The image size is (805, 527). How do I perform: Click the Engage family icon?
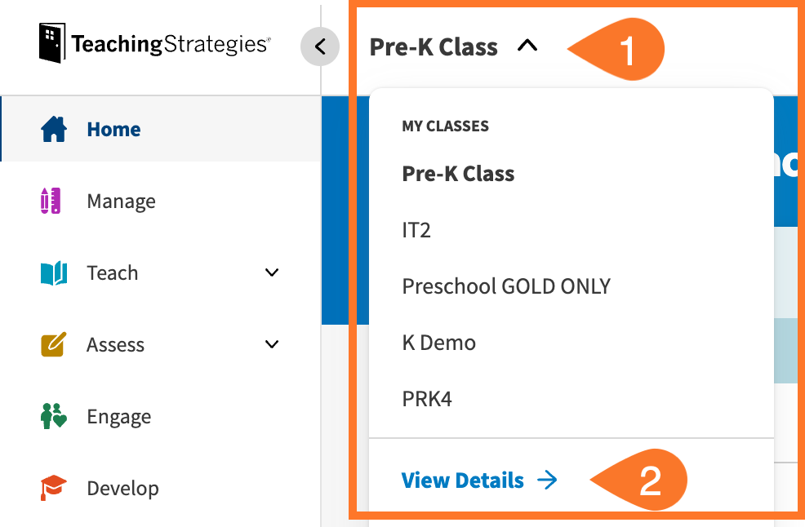click(53, 417)
